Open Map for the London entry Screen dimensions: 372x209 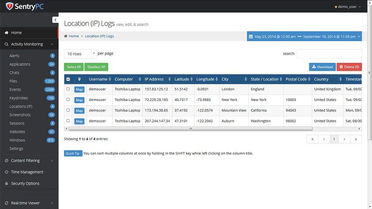79,89
